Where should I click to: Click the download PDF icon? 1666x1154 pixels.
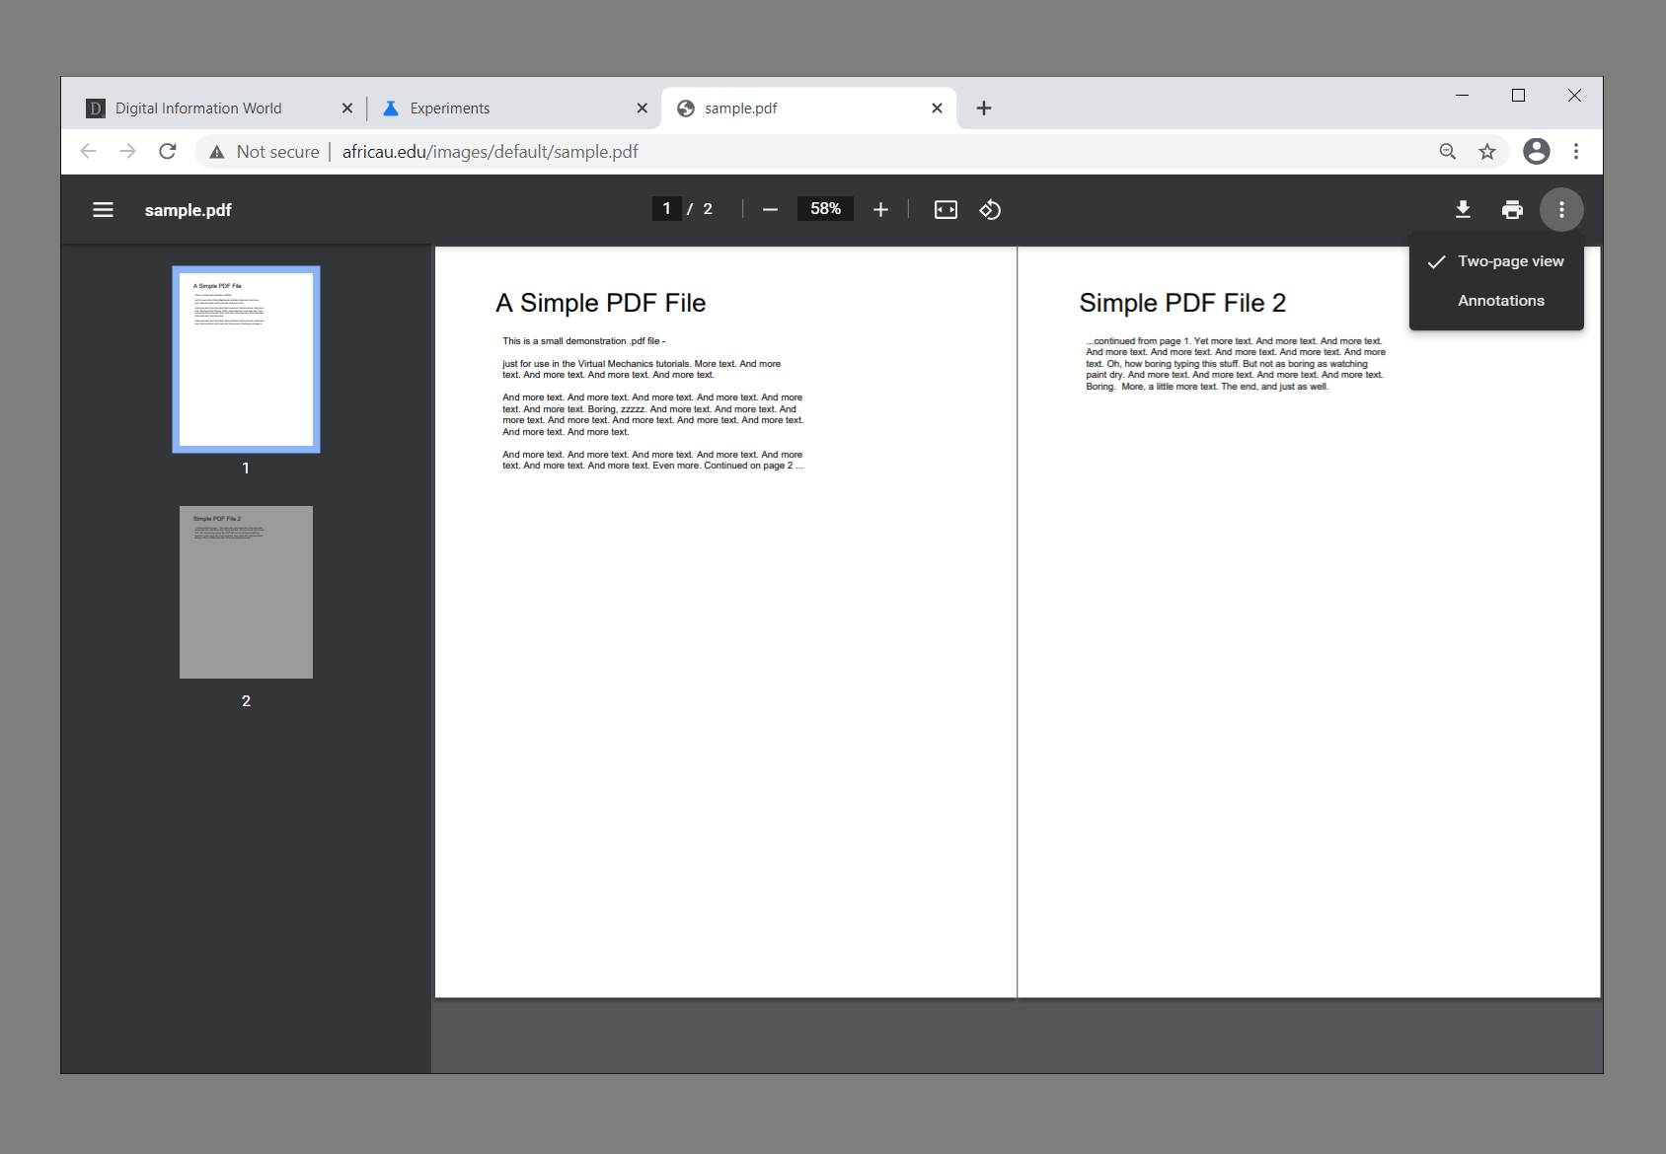[1463, 209]
